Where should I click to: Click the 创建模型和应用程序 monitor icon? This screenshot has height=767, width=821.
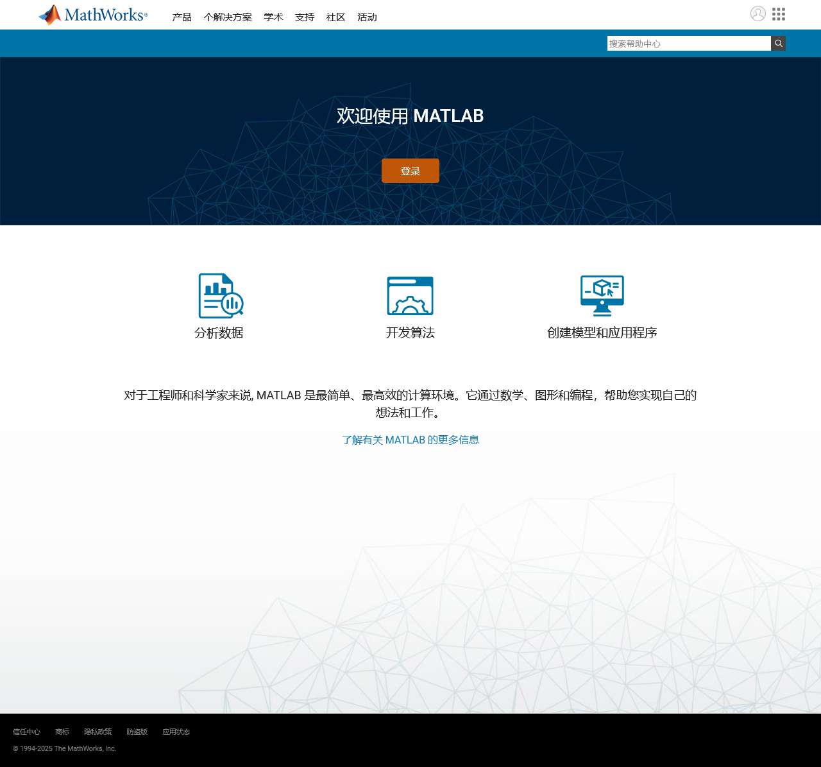click(x=602, y=296)
